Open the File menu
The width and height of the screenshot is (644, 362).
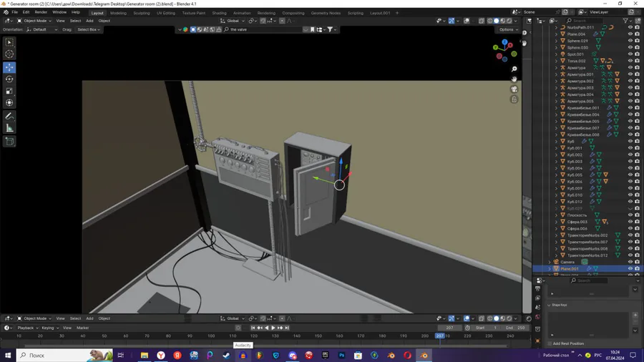14,12
